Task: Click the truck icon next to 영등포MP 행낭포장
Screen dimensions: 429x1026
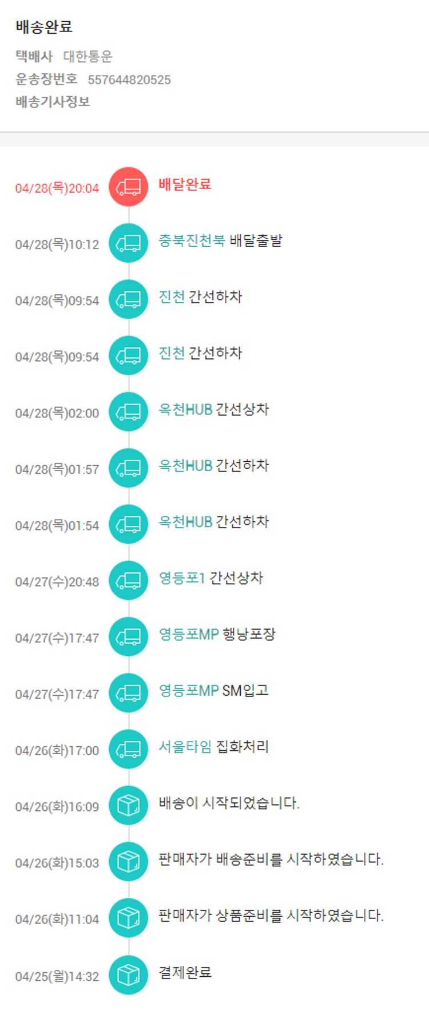Action: coord(129,636)
